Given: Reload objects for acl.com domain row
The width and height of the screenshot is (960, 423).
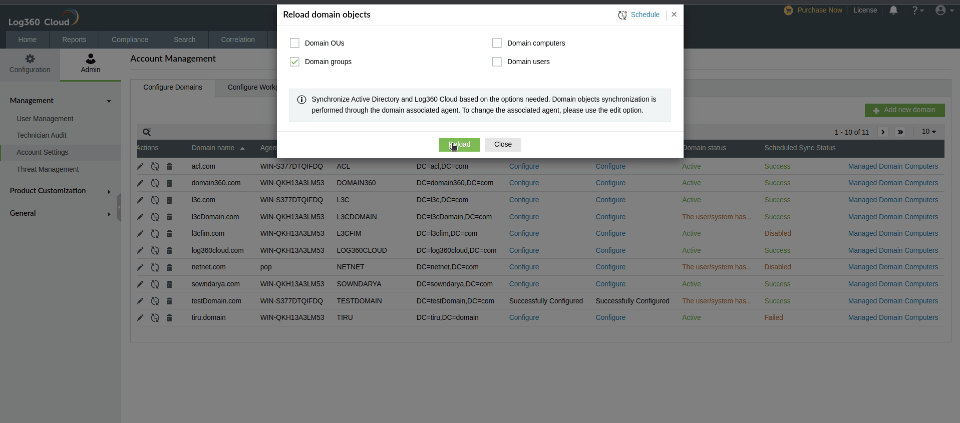Looking at the screenshot, I should [x=155, y=166].
